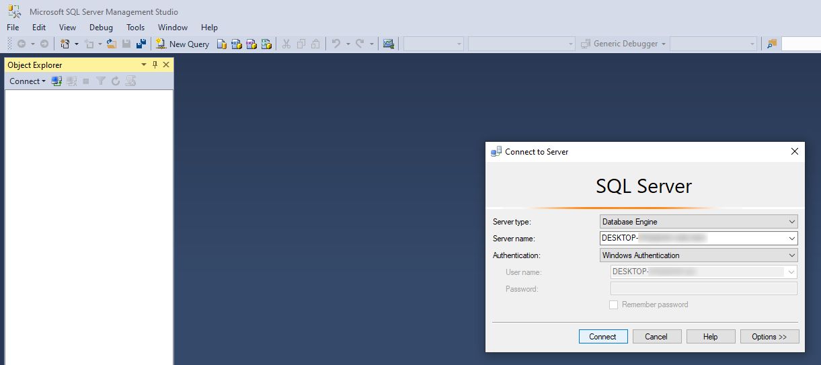Close the Object Explorer panel
The image size is (821, 365).
tap(166, 65)
